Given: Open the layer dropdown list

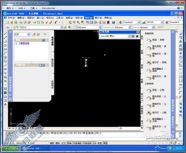Looking at the screenshot, I should pos(62,27).
